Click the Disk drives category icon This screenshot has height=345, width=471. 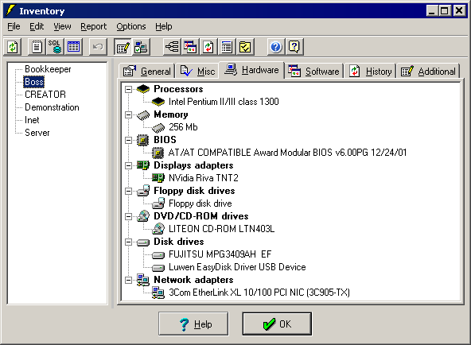pos(143,242)
